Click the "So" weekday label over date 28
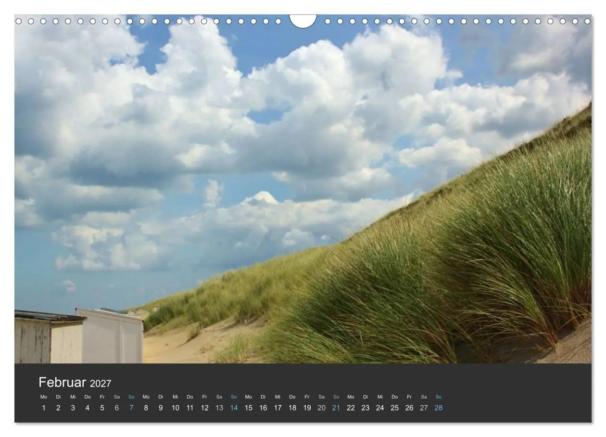Screen dimensions: 606x437 click(439, 397)
